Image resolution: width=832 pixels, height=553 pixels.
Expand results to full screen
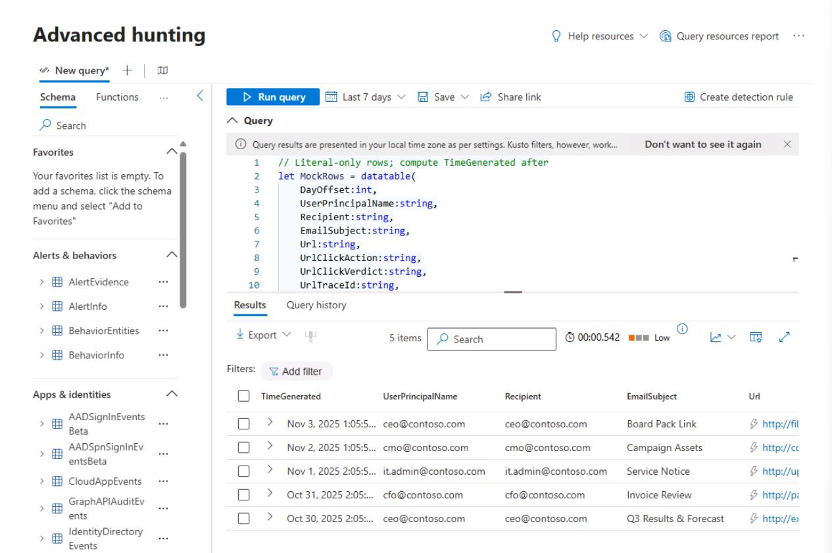(x=784, y=336)
